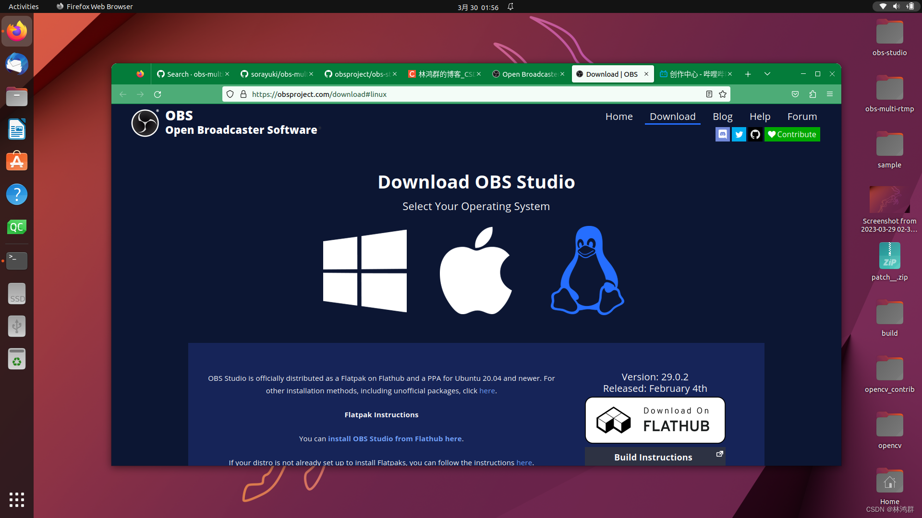The height and width of the screenshot is (518, 922).
Task: Follow 'install OBS Studio from Flathub here' link
Action: point(395,439)
